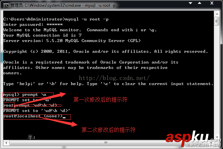The image size is (223, 149).
Task: Click the vertical scrollbar thumb
Action: tap(217, 21)
